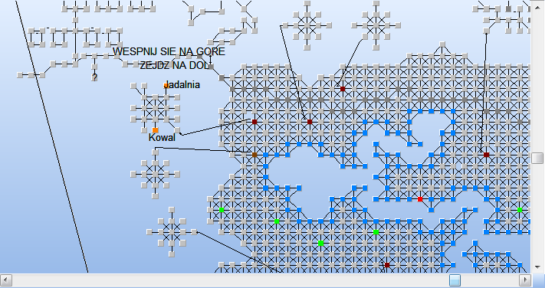
Task: Select the grey node at the peak of the triangular section
Action: pyautogui.click(x=442, y=44)
